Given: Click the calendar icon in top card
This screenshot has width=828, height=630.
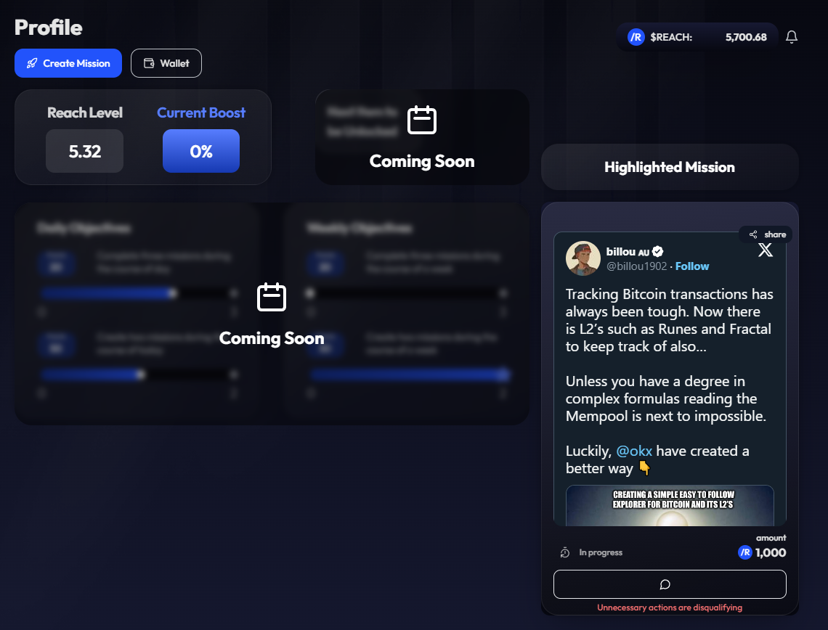Looking at the screenshot, I should (422, 120).
